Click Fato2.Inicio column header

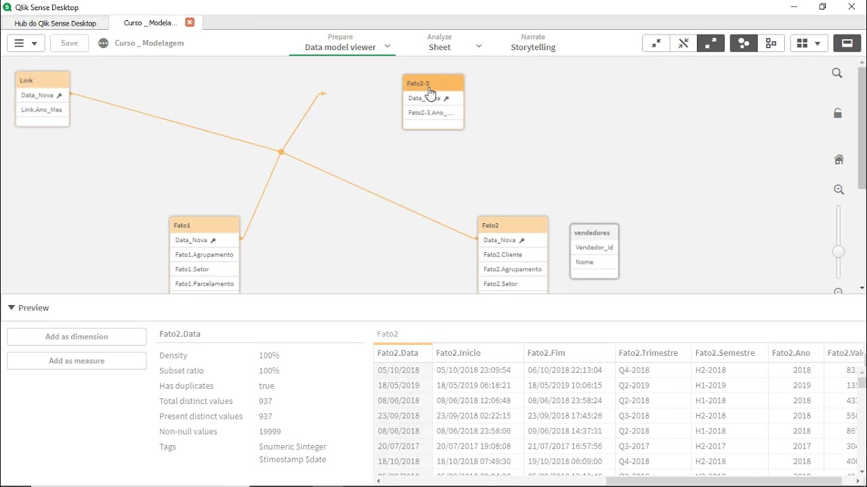coord(478,353)
